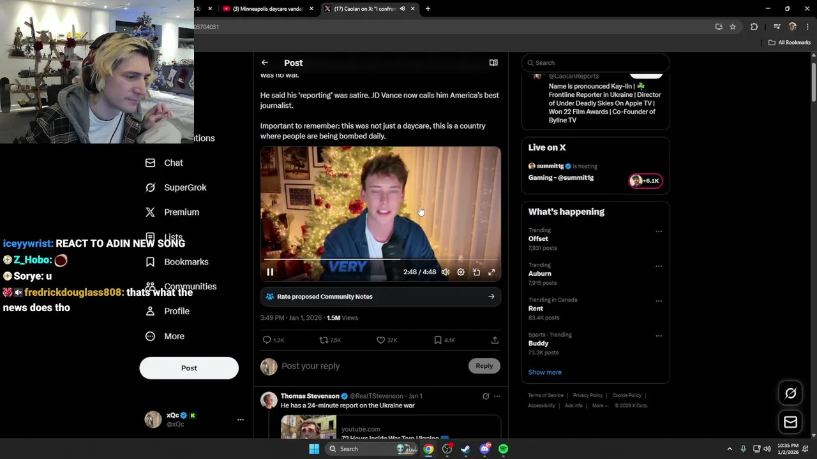Open Chrome three-dot menu
This screenshot has height=459, width=817.
point(807,27)
